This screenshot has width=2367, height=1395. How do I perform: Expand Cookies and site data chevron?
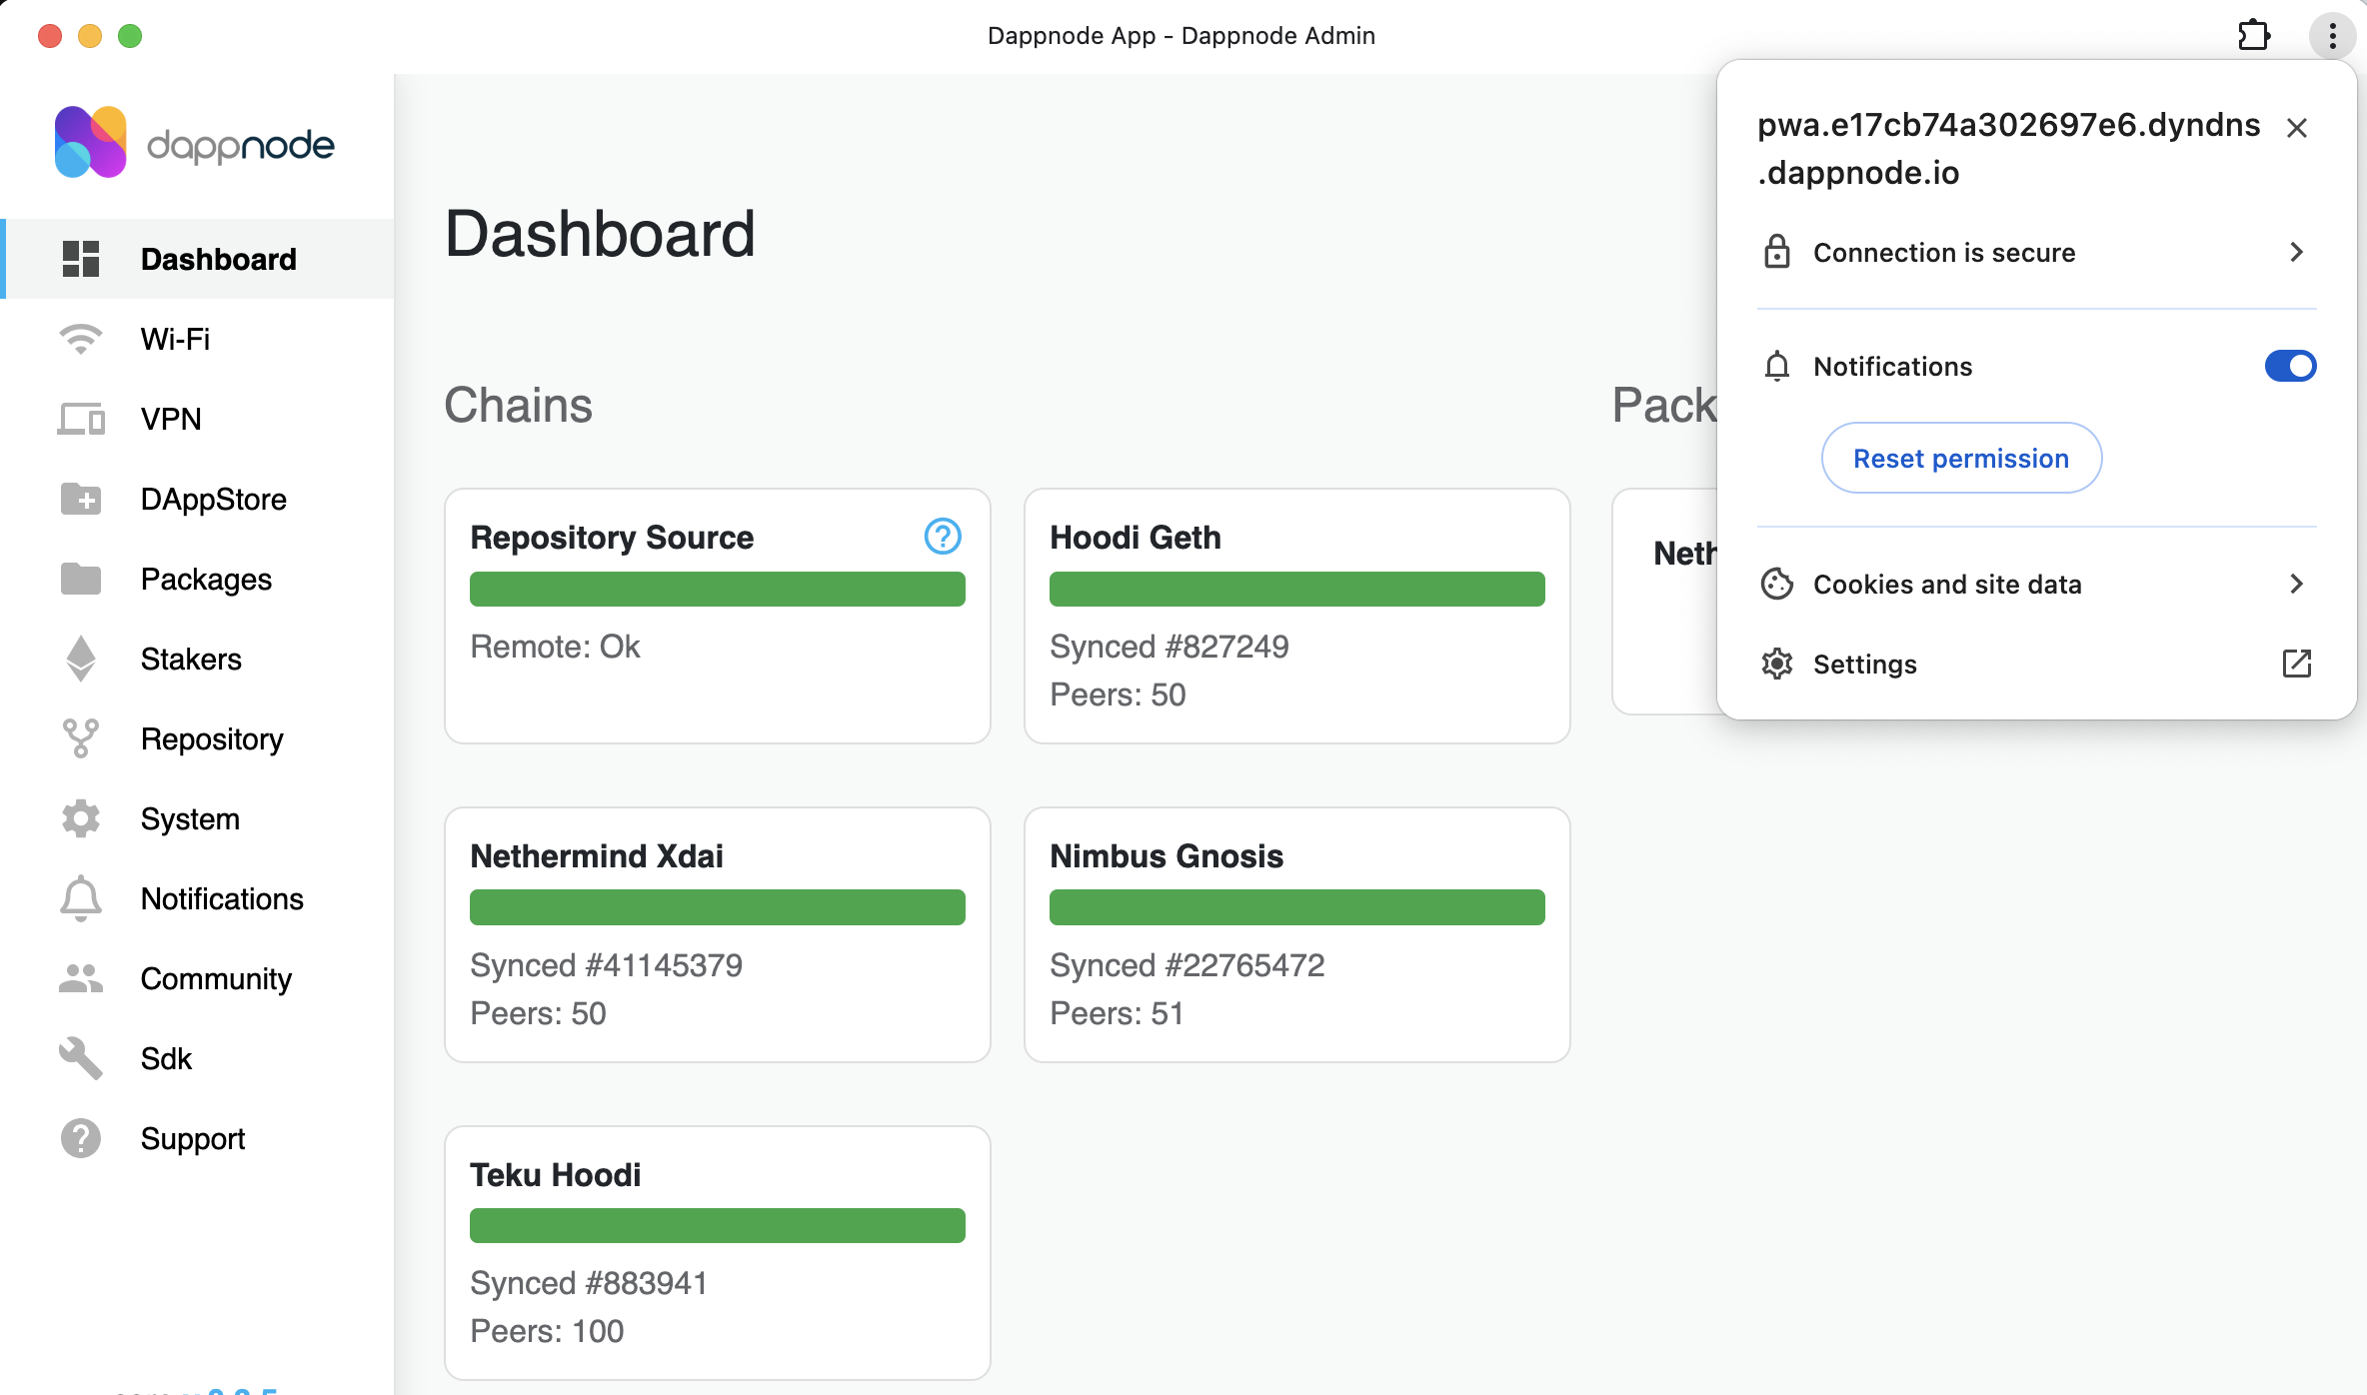[x=2296, y=584]
